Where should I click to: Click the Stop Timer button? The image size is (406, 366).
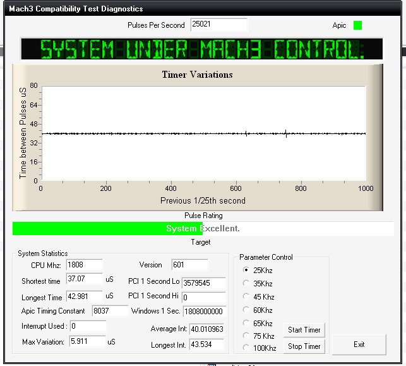coord(304,346)
